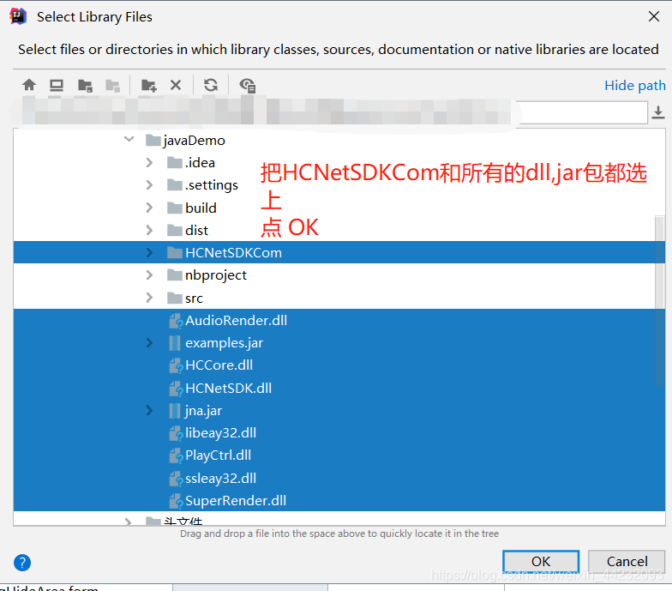Click the HCNetSDKCom folder icon
This screenshot has height=591, width=672.
click(175, 252)
